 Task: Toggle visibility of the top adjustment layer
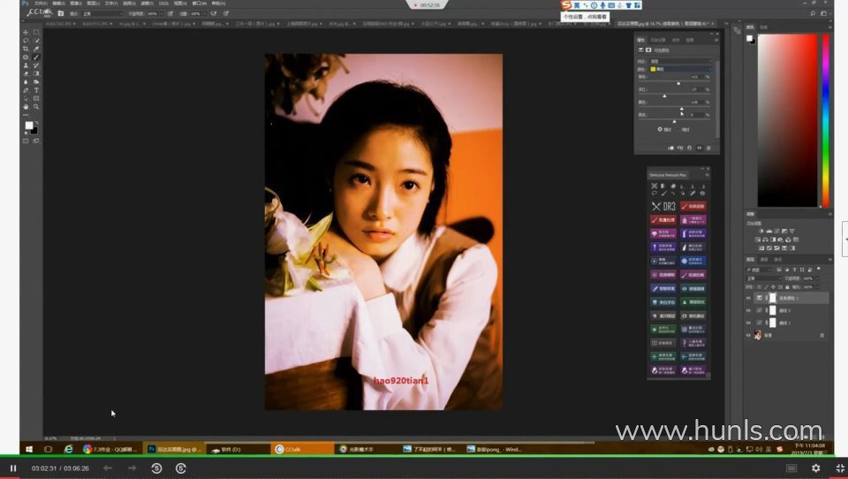[748, 299]
